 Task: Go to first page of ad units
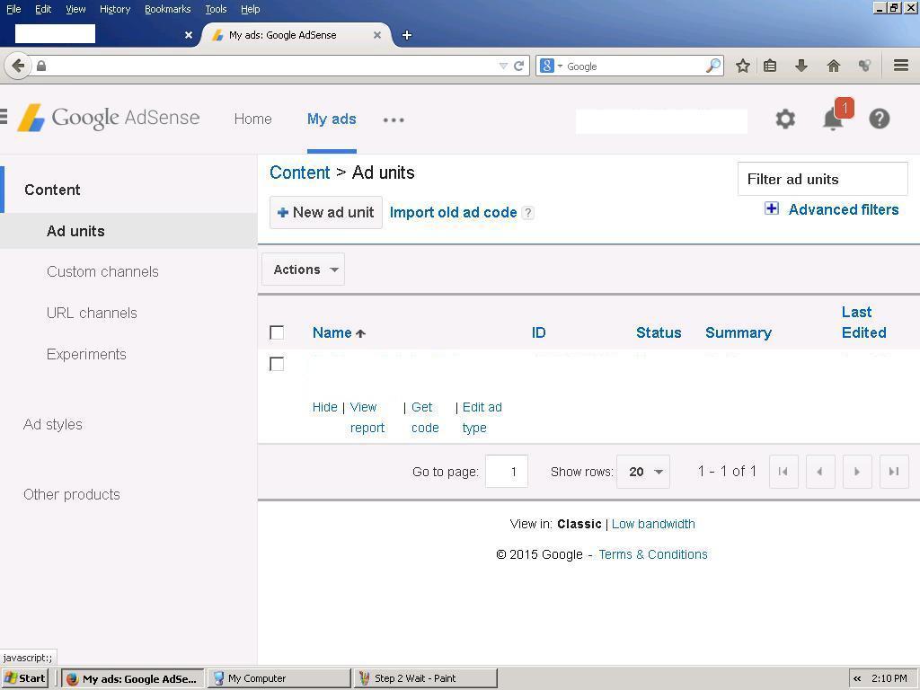point(783,471)
